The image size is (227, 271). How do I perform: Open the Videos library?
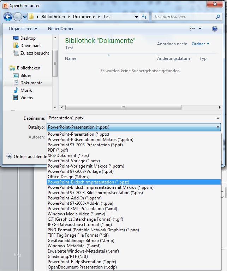pyautogui.click(x=26, y=98)
